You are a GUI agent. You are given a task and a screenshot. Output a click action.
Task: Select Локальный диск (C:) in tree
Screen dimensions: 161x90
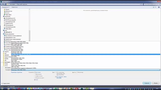[10, 18]
